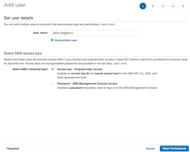190x152 pixels.
Task: Proceed with Next: Permissions button
Action: pyautogui.click(x=174, y=149)
